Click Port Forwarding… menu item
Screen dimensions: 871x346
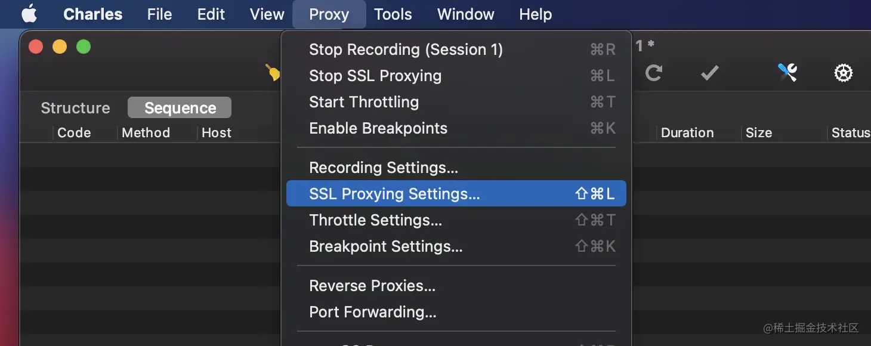tap(373, 312)
